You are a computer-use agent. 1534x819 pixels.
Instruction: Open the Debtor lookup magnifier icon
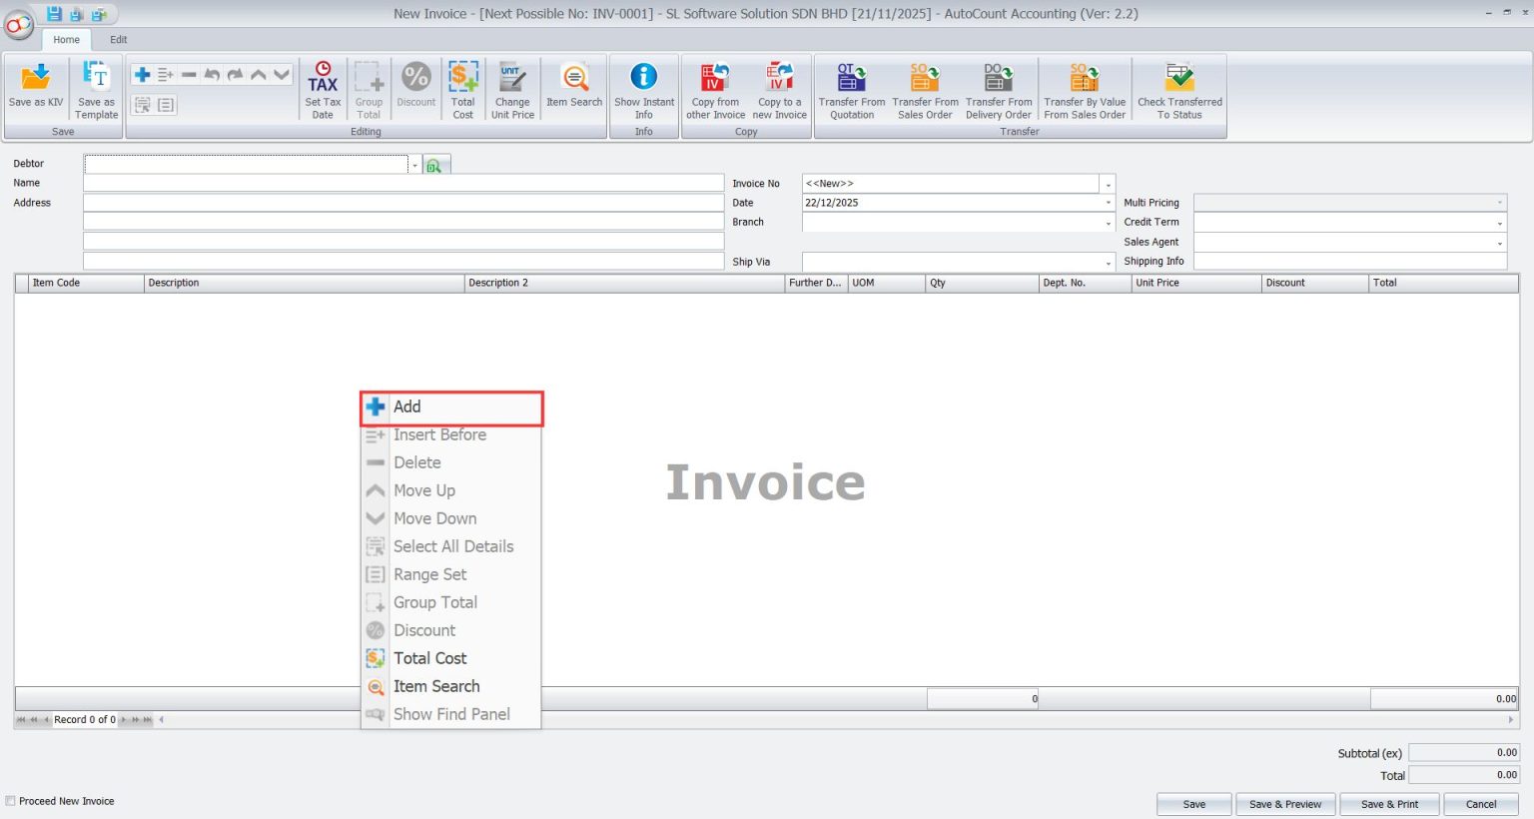click(x=436, y=164)
